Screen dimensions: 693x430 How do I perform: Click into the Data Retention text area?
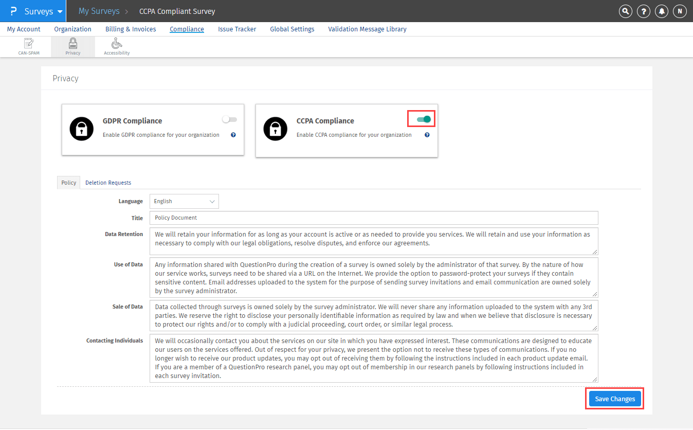coord(374,241)
